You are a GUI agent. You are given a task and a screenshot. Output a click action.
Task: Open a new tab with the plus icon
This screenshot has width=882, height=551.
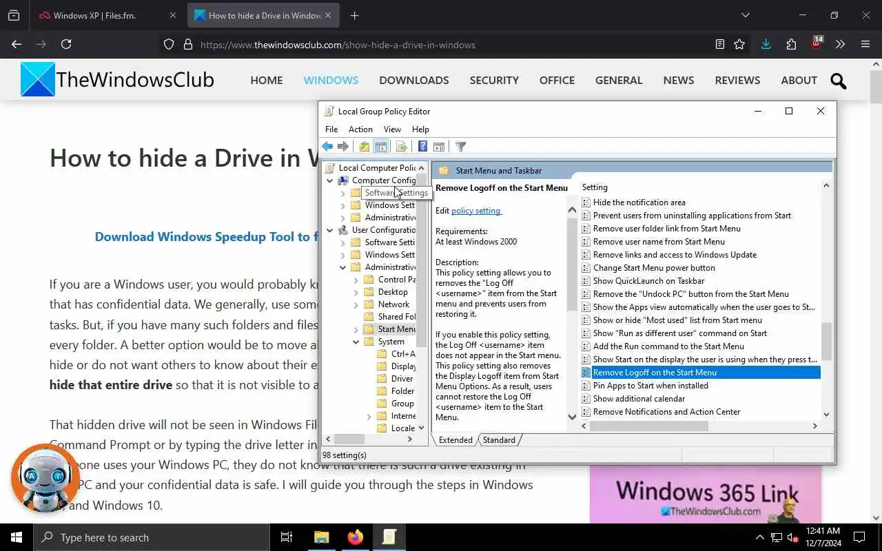(354, 15)
